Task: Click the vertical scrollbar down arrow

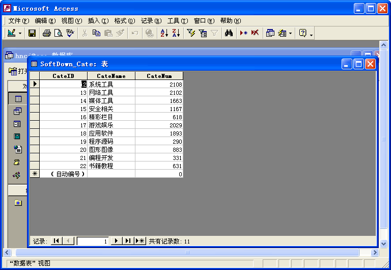Action: 383,244
